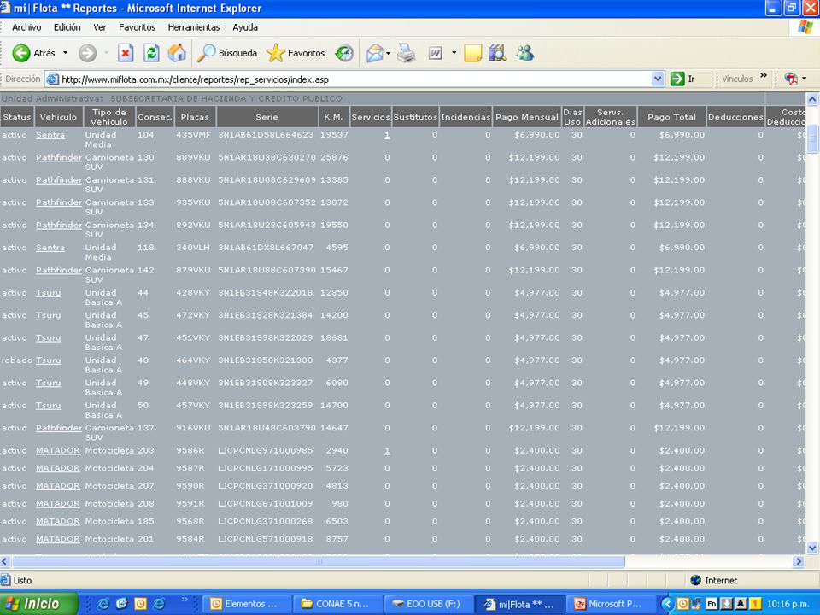This screenshot has height=615, width=820.
Task: Open the Favoritos panel
Action: (x=296, y=53)
